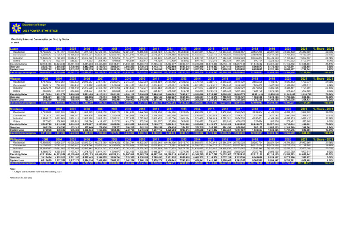Click 'Department of Energy' header text
344x243 pixels.
(34, 25)
